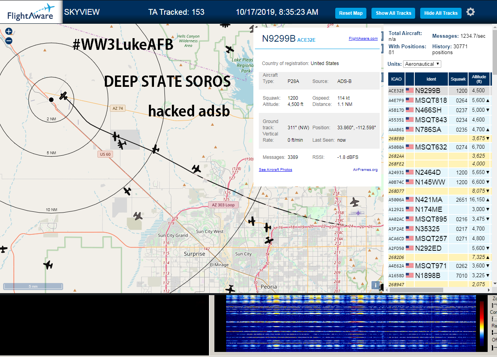Sort table by Altitude (ft) column header
The image size is (497, 357).
click(479, 79)
